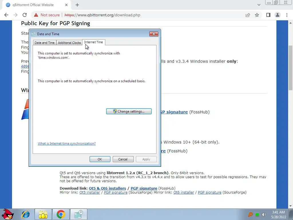Open the folder icon on taskbar
This screenshot has height=220, width=293.
43,214
